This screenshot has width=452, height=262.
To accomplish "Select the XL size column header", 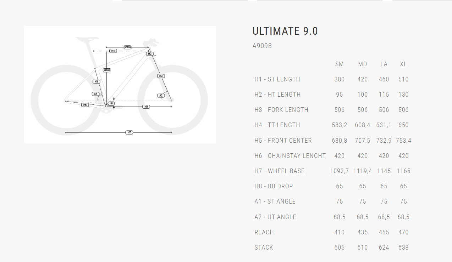I will pos(403,64).
